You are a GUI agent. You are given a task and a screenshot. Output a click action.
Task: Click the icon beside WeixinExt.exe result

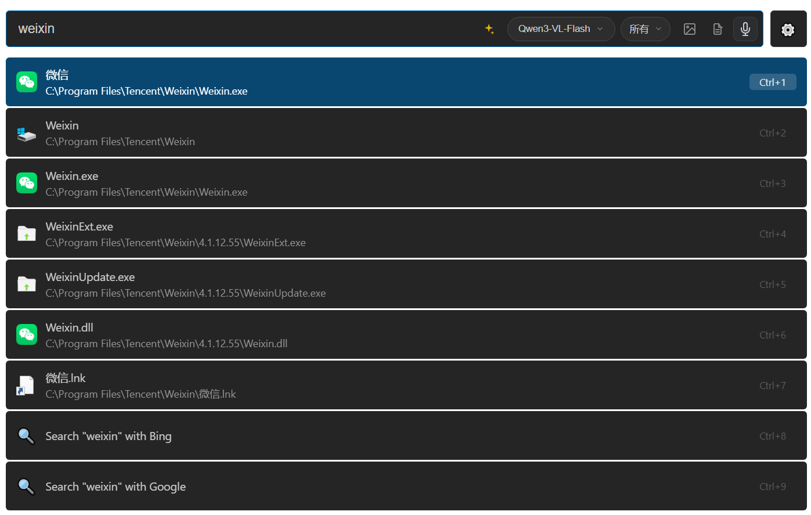pyautogui.click(x=27, y=233)
